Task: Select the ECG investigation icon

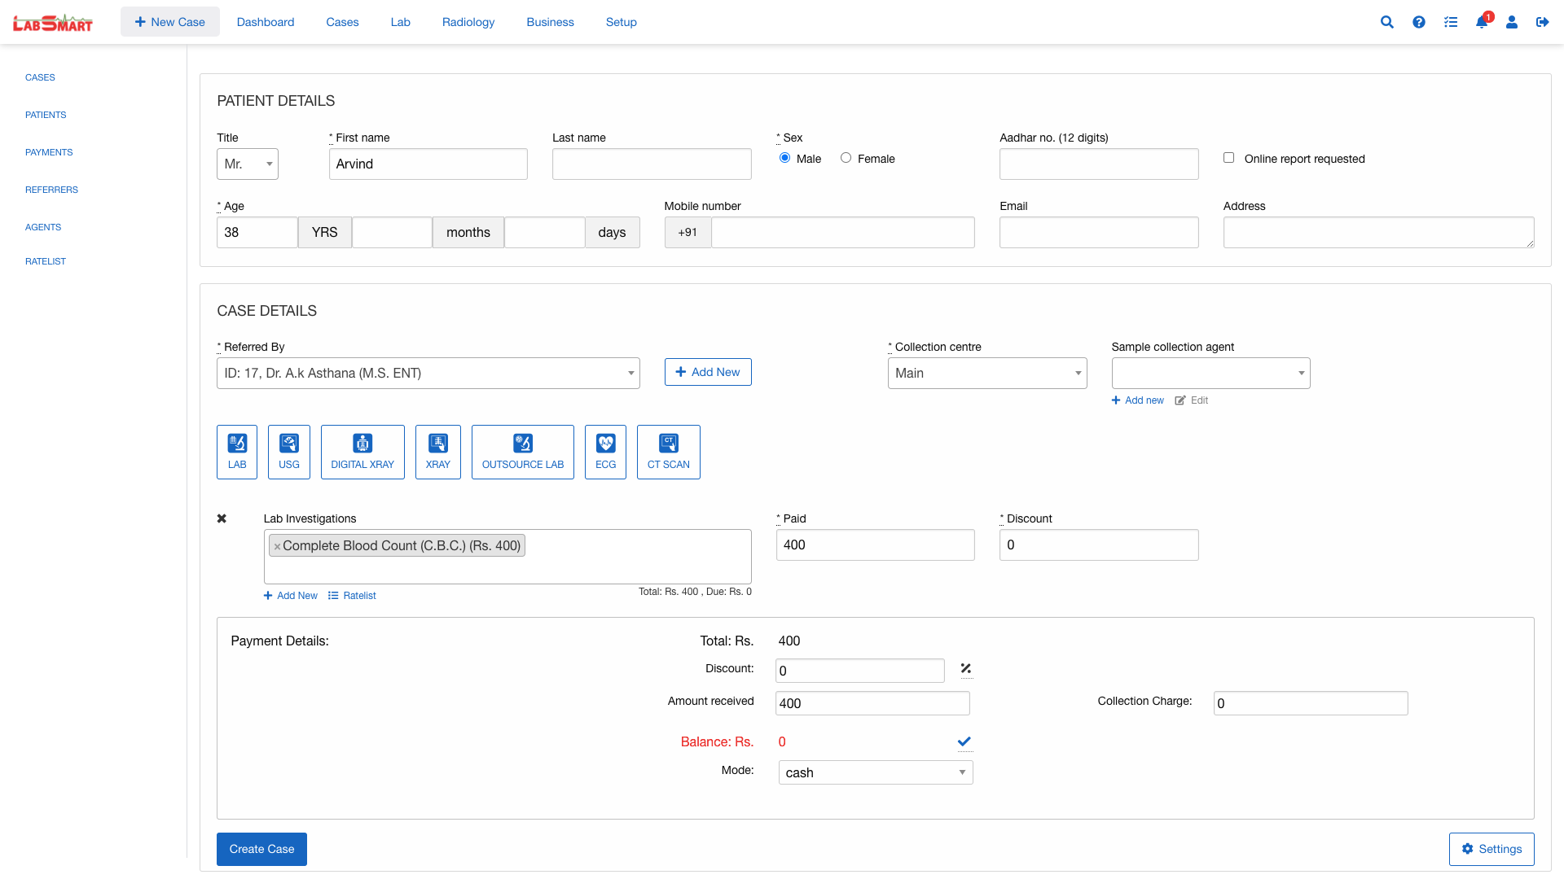Action: tap(605, 452)
